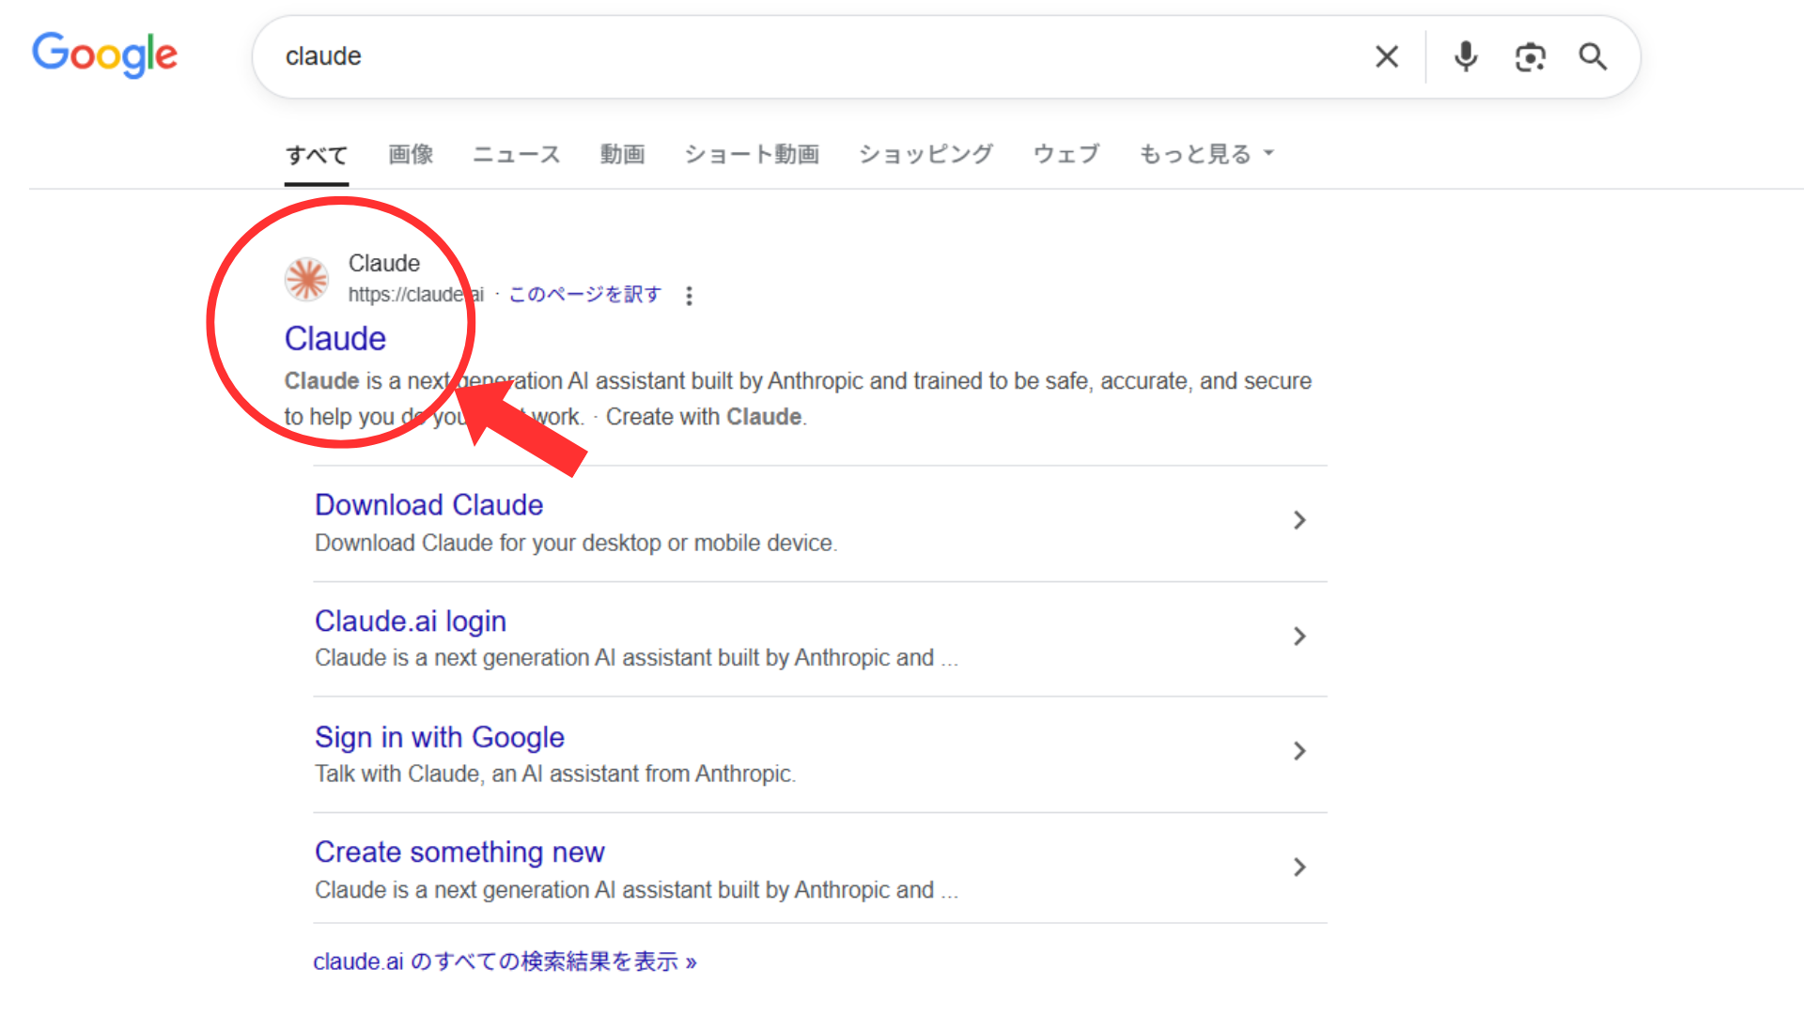The image size is (1804, 1014).
Task: Click the Google logo
Action: [x=104, y=54]
